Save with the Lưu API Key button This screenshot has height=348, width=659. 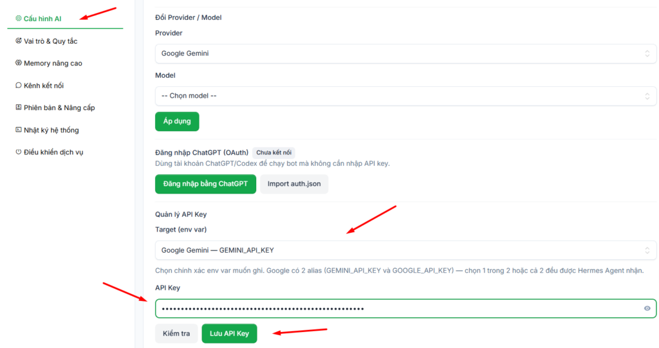pyautogui.click(x=230, y=334)
